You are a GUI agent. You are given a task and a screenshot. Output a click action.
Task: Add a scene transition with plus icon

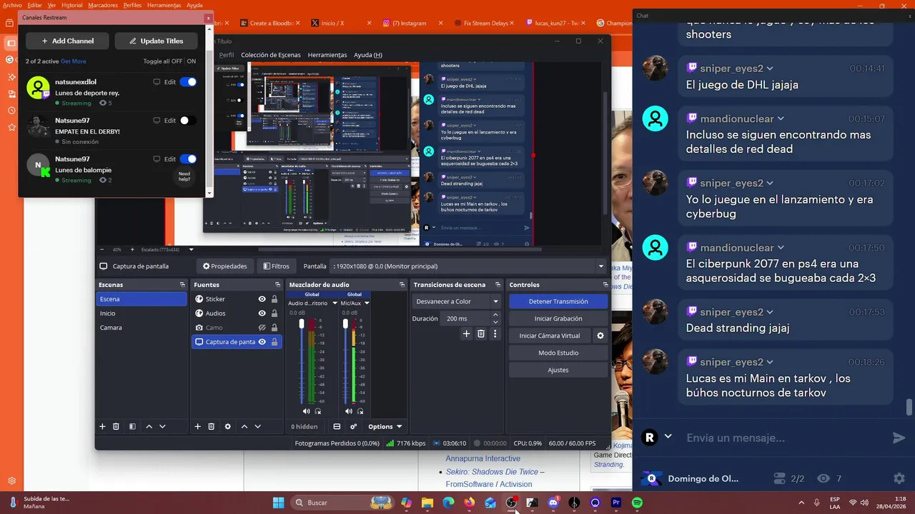click(x=467, y=333)
